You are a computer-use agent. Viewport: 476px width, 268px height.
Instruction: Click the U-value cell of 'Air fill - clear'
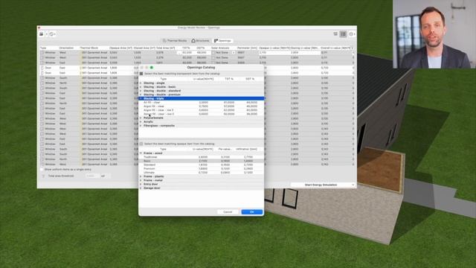[203, 103]
